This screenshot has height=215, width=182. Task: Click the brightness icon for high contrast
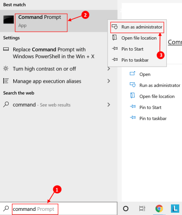click(x=6, y=68)
